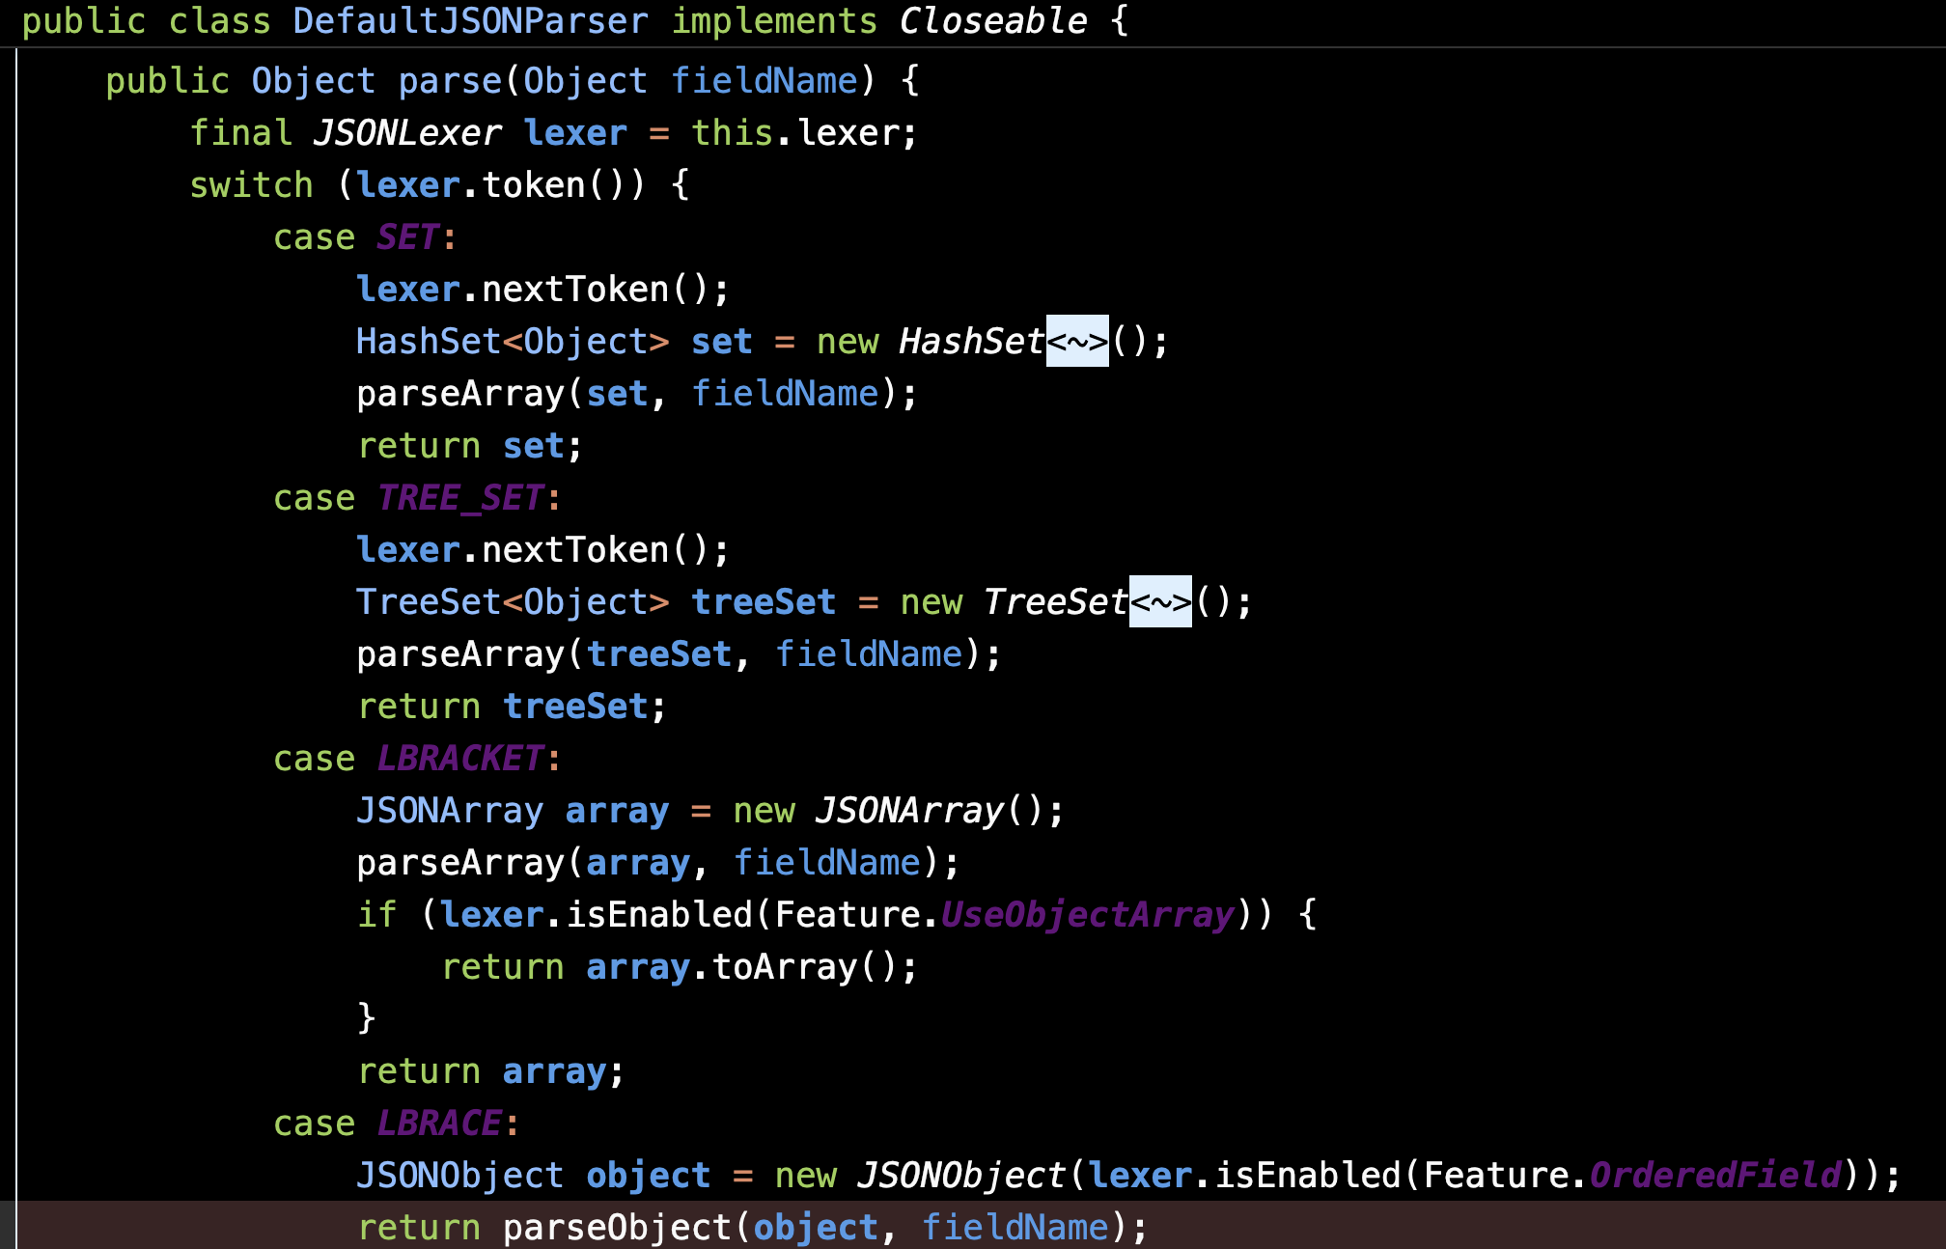
Task: Click the SET case constant
Action: (x=408, y=237)
